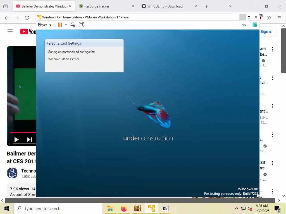
Task: Send Ctrl+Alt+Del to the virtual machine
Action: [x=73, y=25]
